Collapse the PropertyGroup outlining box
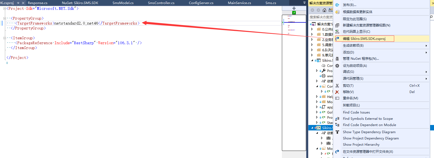This screenshot has width=434, height=158. pos(5,19)
